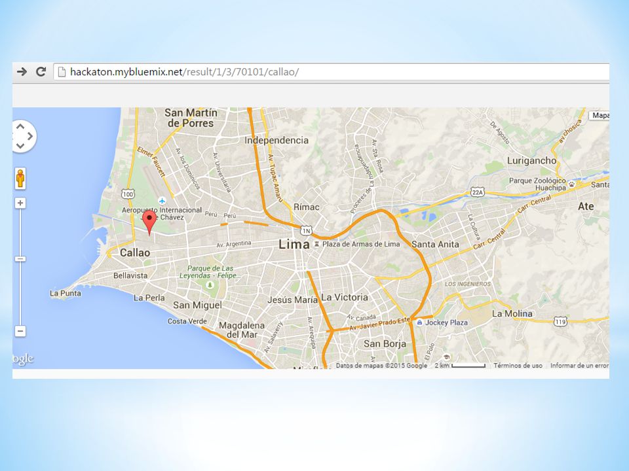Image resolution: width=629 pixels, height=471 pixels.
Task: Click the page document icon in address bar
Action: coord(62,72)
